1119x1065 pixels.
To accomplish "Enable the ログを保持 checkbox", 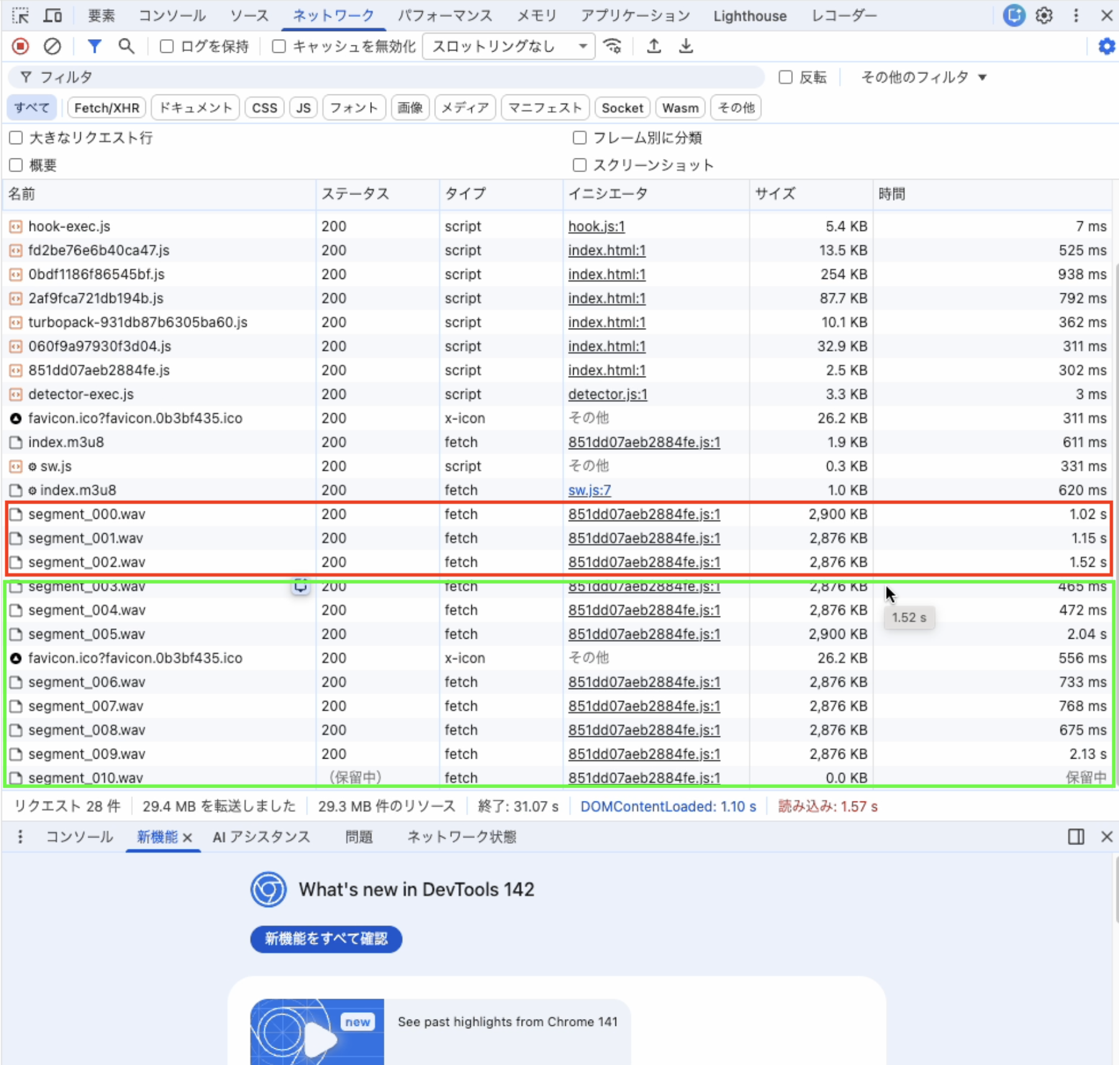I will (x=166, y=47).
